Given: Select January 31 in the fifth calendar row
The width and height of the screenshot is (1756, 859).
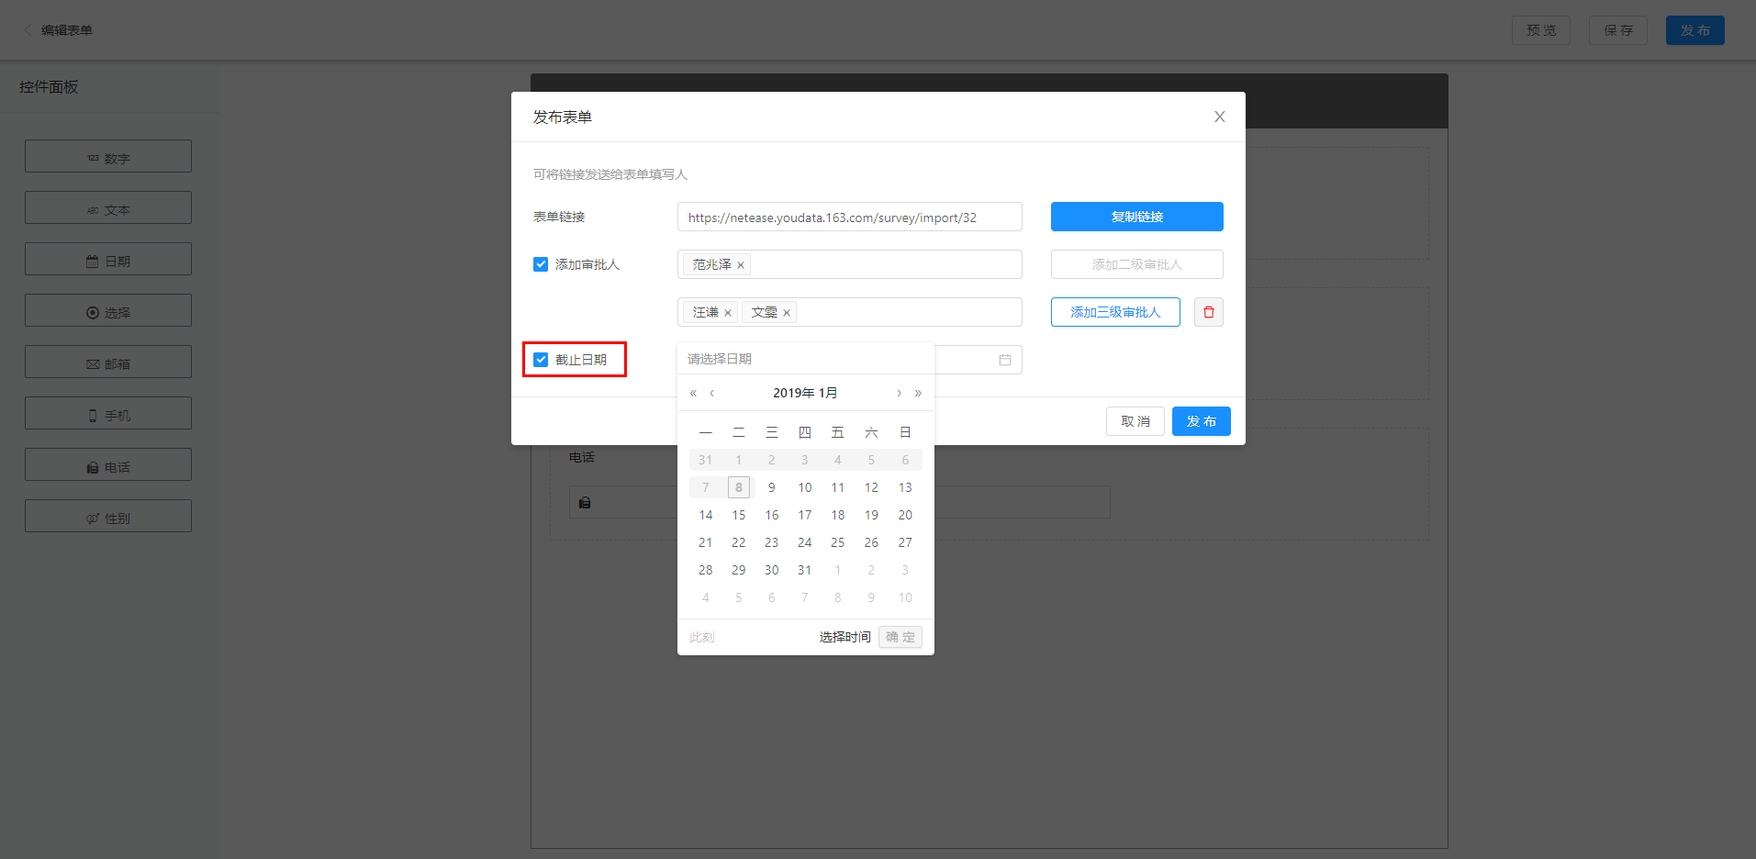Looking at the screenshot, I should coord(805,570).
